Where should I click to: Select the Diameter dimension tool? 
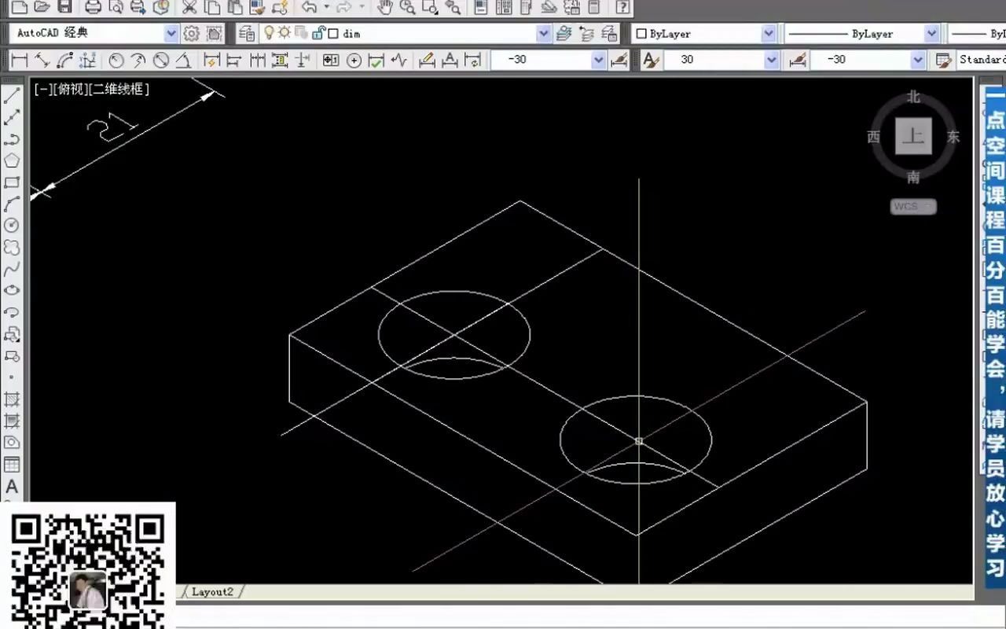click(x=161, y=60)
